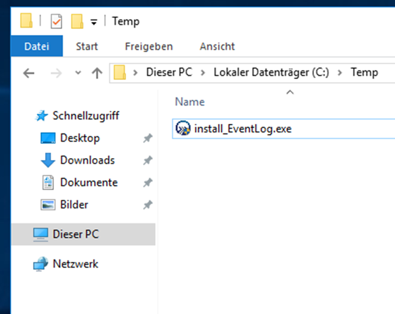Open the recent locations dropdown chevron

click(78, 73)
